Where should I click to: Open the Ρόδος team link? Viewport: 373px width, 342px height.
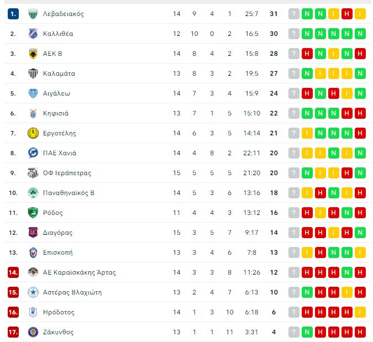click(x=53, y=213)
